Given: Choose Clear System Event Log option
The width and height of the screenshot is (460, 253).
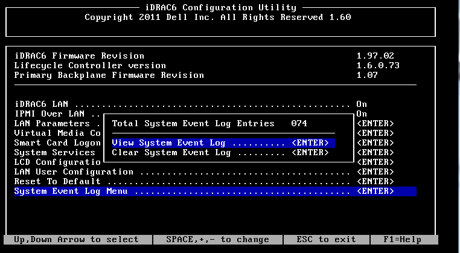Looking at the screenshot, I should click(220, 153).
